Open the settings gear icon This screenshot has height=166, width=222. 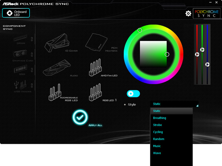(x=188, y=14)
